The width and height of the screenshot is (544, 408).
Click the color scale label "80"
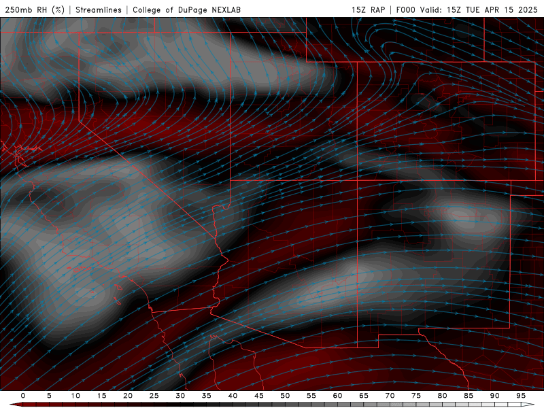pyautogui.click(x=442, y=396)
